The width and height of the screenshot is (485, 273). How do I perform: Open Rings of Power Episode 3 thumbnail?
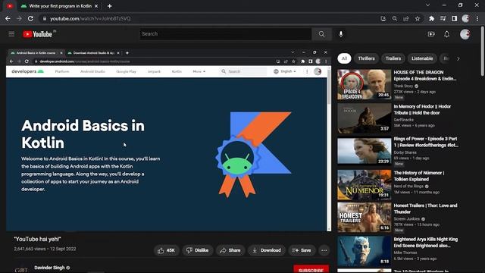tap(365, 151)
